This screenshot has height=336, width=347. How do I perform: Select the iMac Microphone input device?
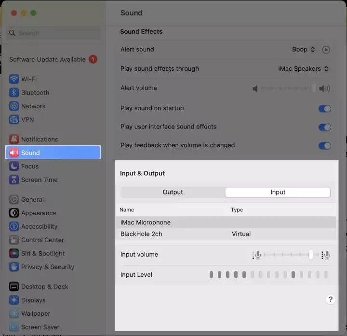[x=226, y=222]
